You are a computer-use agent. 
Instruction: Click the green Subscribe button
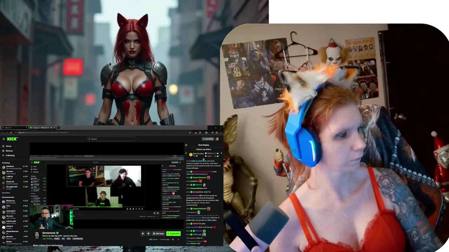click(x=174, y=233)
